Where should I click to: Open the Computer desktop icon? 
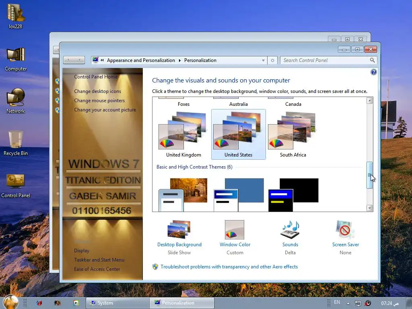[16, 59]
